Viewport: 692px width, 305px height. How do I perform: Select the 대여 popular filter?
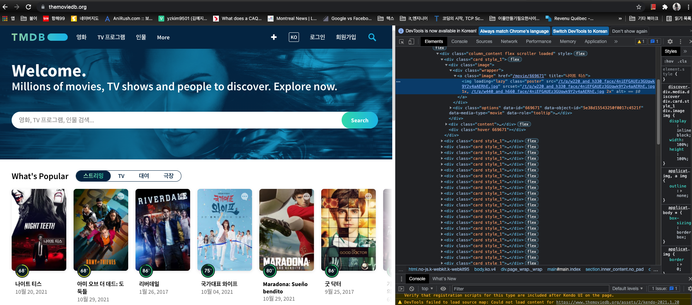144,176
